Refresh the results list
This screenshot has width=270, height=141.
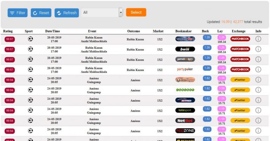(66, 13)
